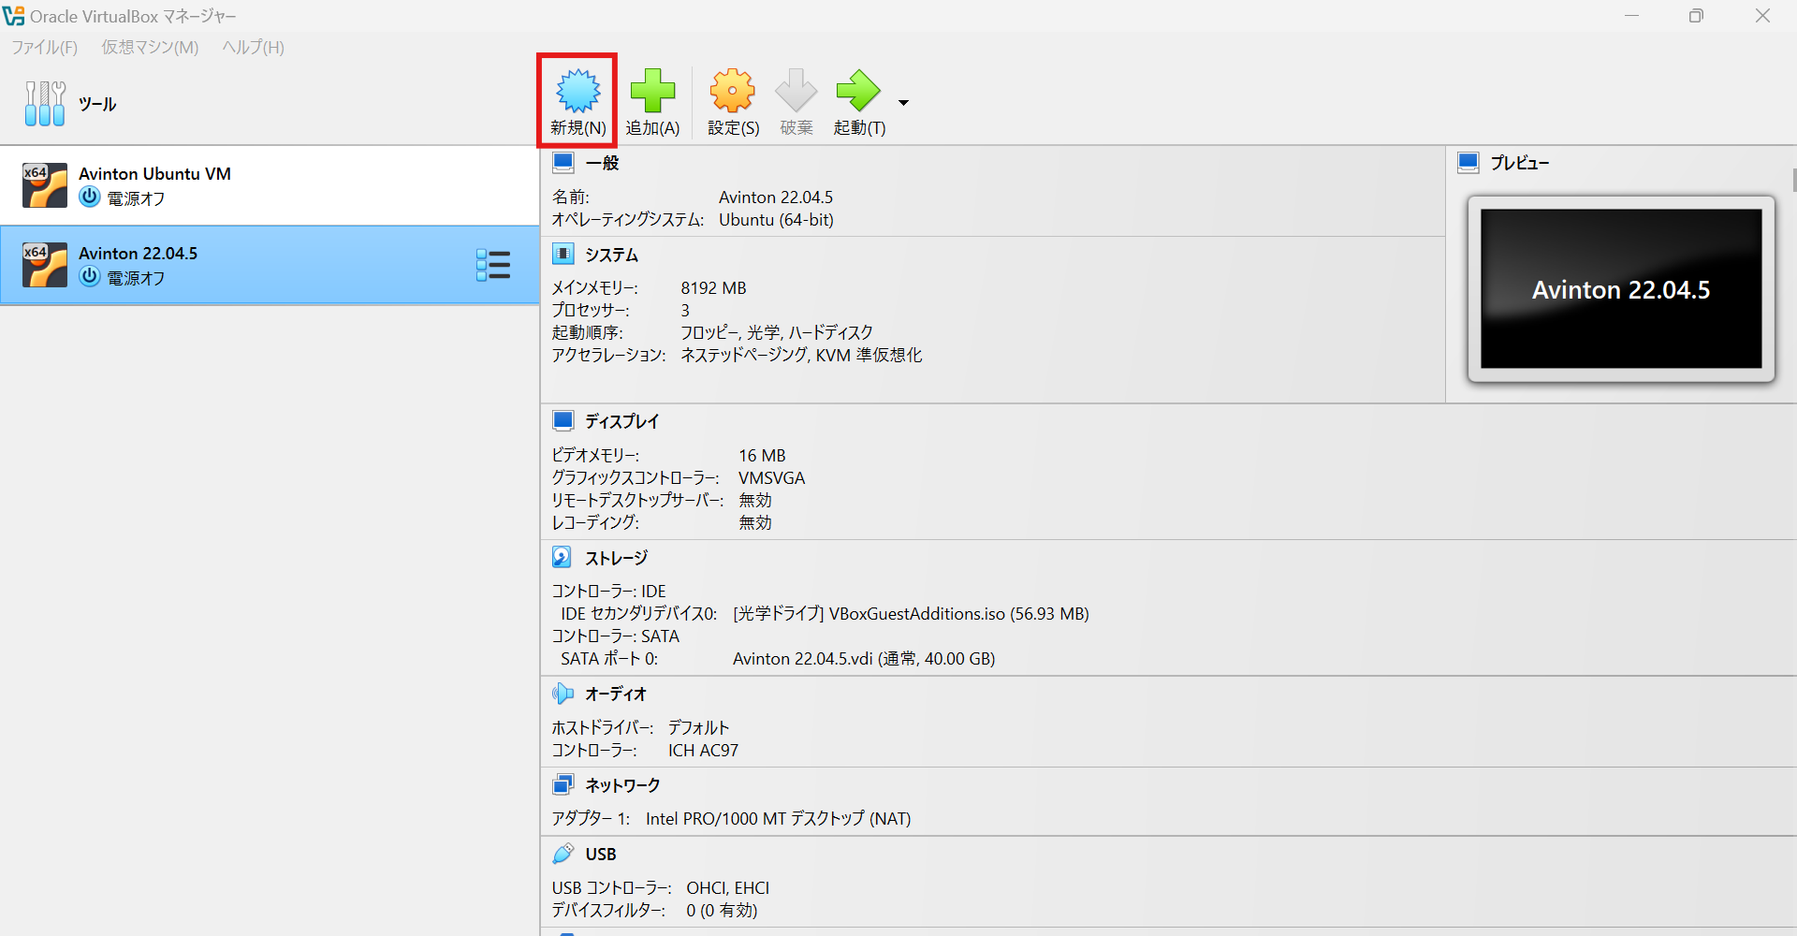Click the OHCI, EHCI USB controller value
The width and height of the screenshot is (1797, 936).
pos(727,888)
